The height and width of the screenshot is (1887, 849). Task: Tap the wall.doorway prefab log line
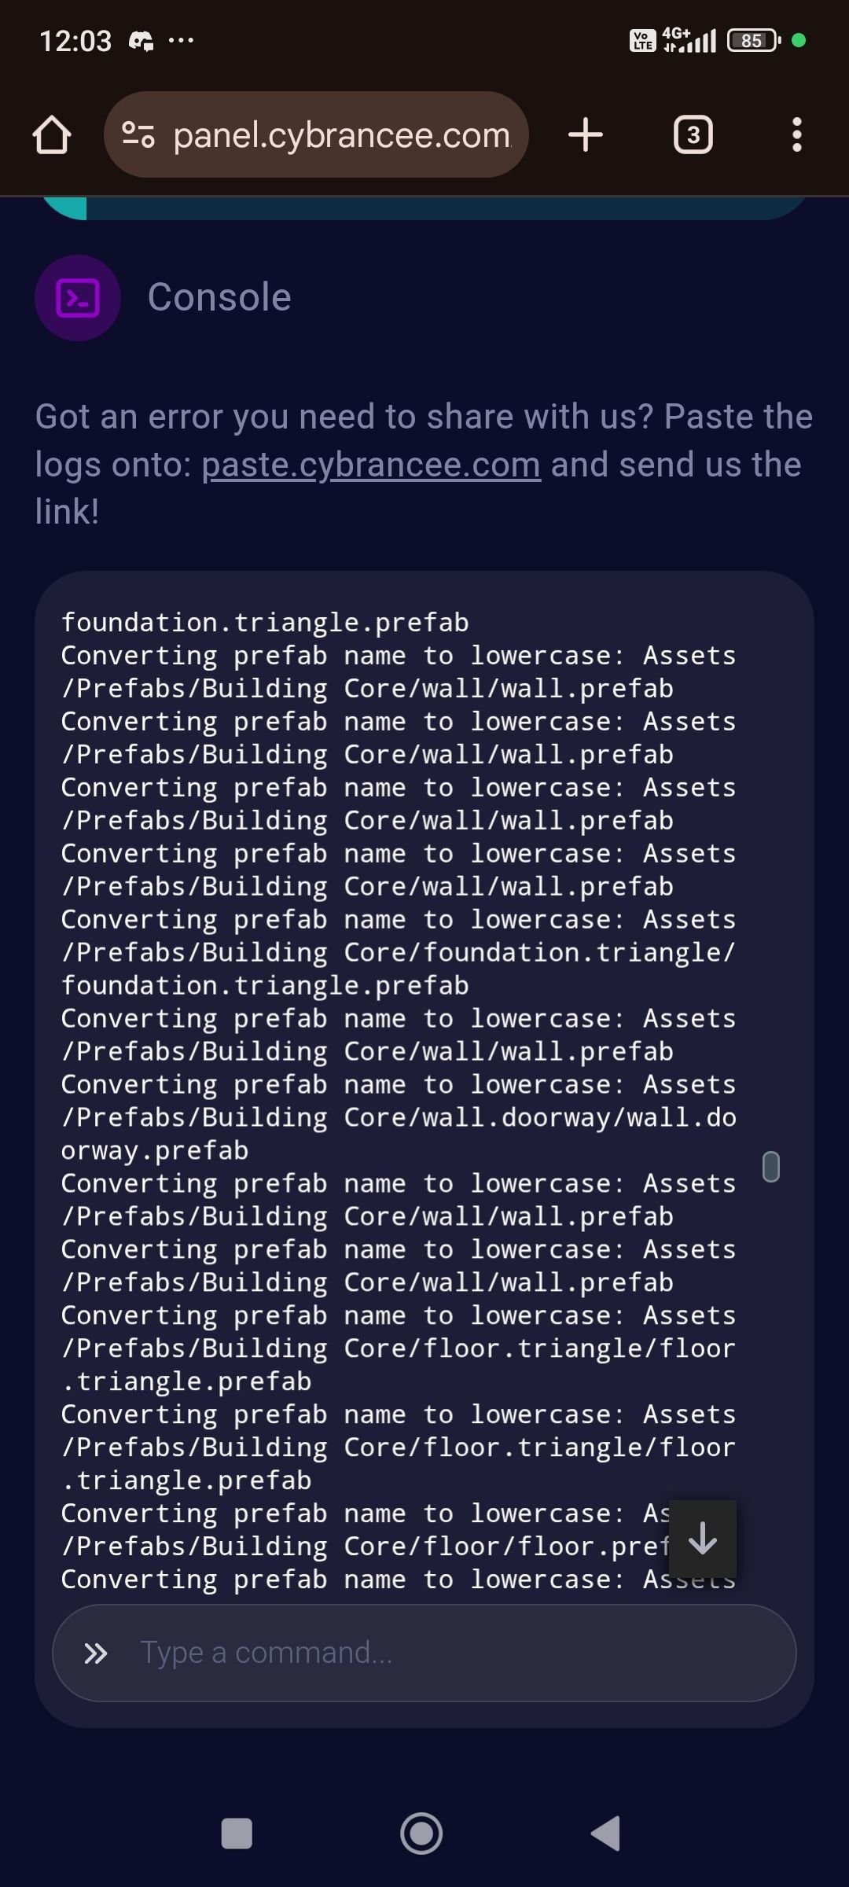pyautogui.click(x=399, y=1118)
